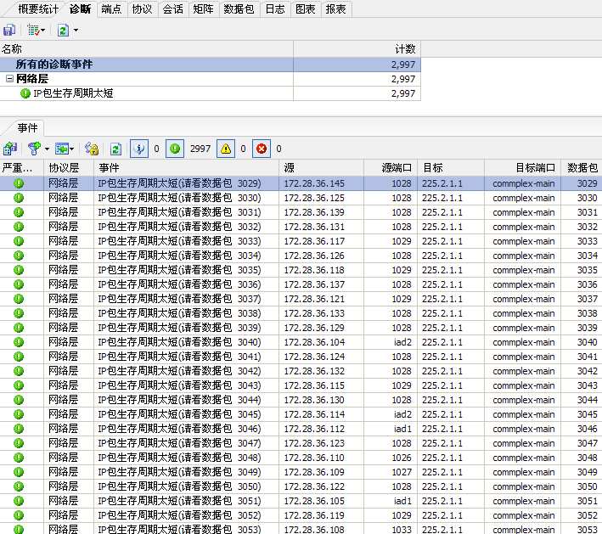Click the lock address icon in the events toolbar
This screenshot has width=602, height=534.
pos(92,149)
